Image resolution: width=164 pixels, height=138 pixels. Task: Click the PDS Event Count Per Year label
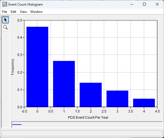coord(88,118)
